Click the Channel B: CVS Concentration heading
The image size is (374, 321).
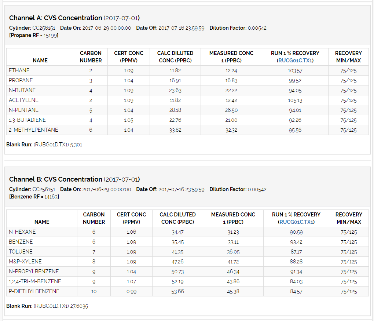click(x=55, y=179)
